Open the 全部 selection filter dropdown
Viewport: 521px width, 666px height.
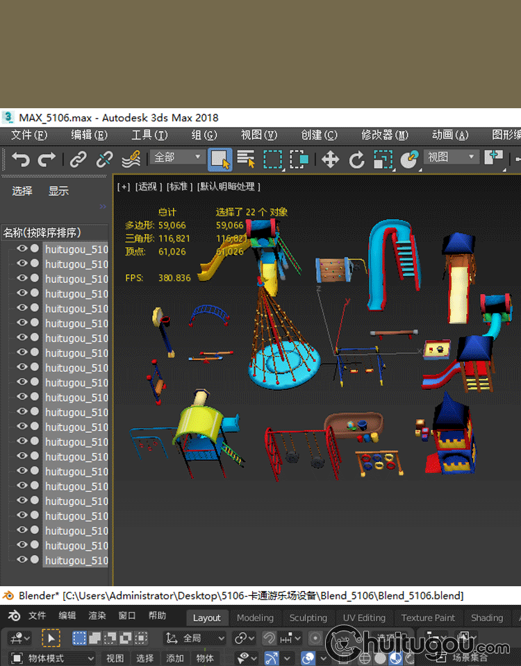(x=177, y=158)
